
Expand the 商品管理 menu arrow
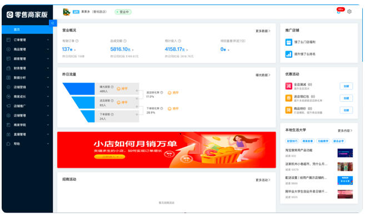[48, 49]
